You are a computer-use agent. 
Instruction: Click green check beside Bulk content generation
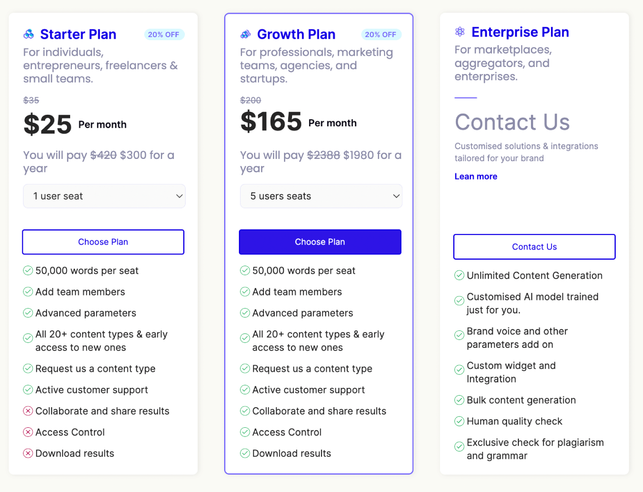[459, 400]
